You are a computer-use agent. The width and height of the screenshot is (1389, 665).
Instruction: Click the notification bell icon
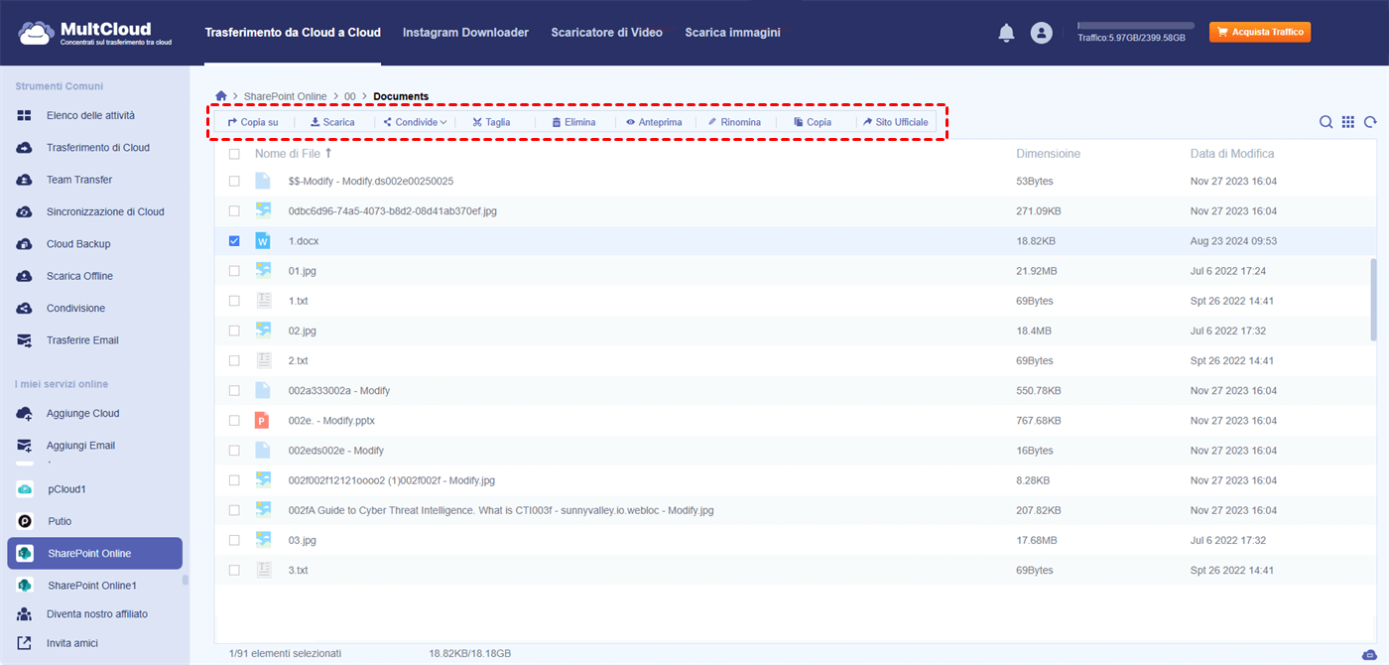tap(1006, 33)
